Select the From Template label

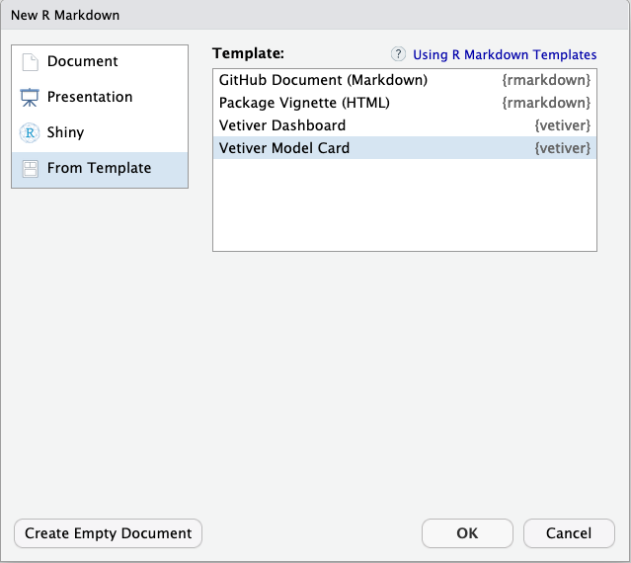point(100,168)
